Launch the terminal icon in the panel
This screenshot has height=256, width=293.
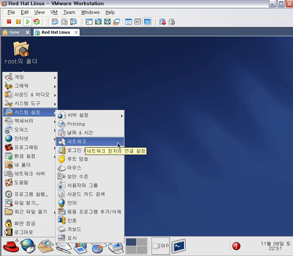[x=179, y=246]
